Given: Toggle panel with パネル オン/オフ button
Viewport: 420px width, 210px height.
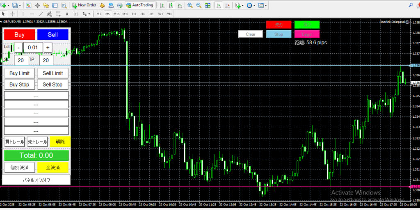Looking at the screenshot, I should 37,180.
